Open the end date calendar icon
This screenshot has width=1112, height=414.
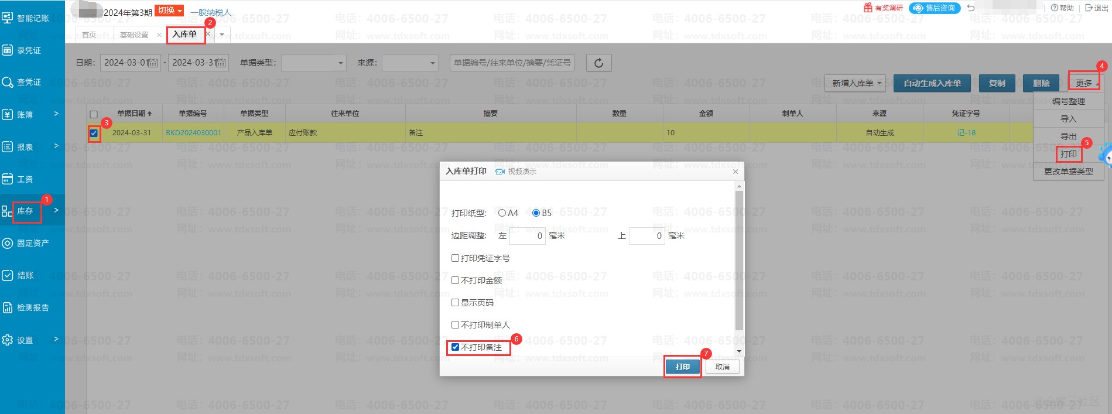click(221, 63)
